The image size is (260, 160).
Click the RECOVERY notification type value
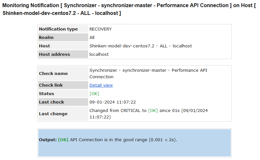pos(100,29)
